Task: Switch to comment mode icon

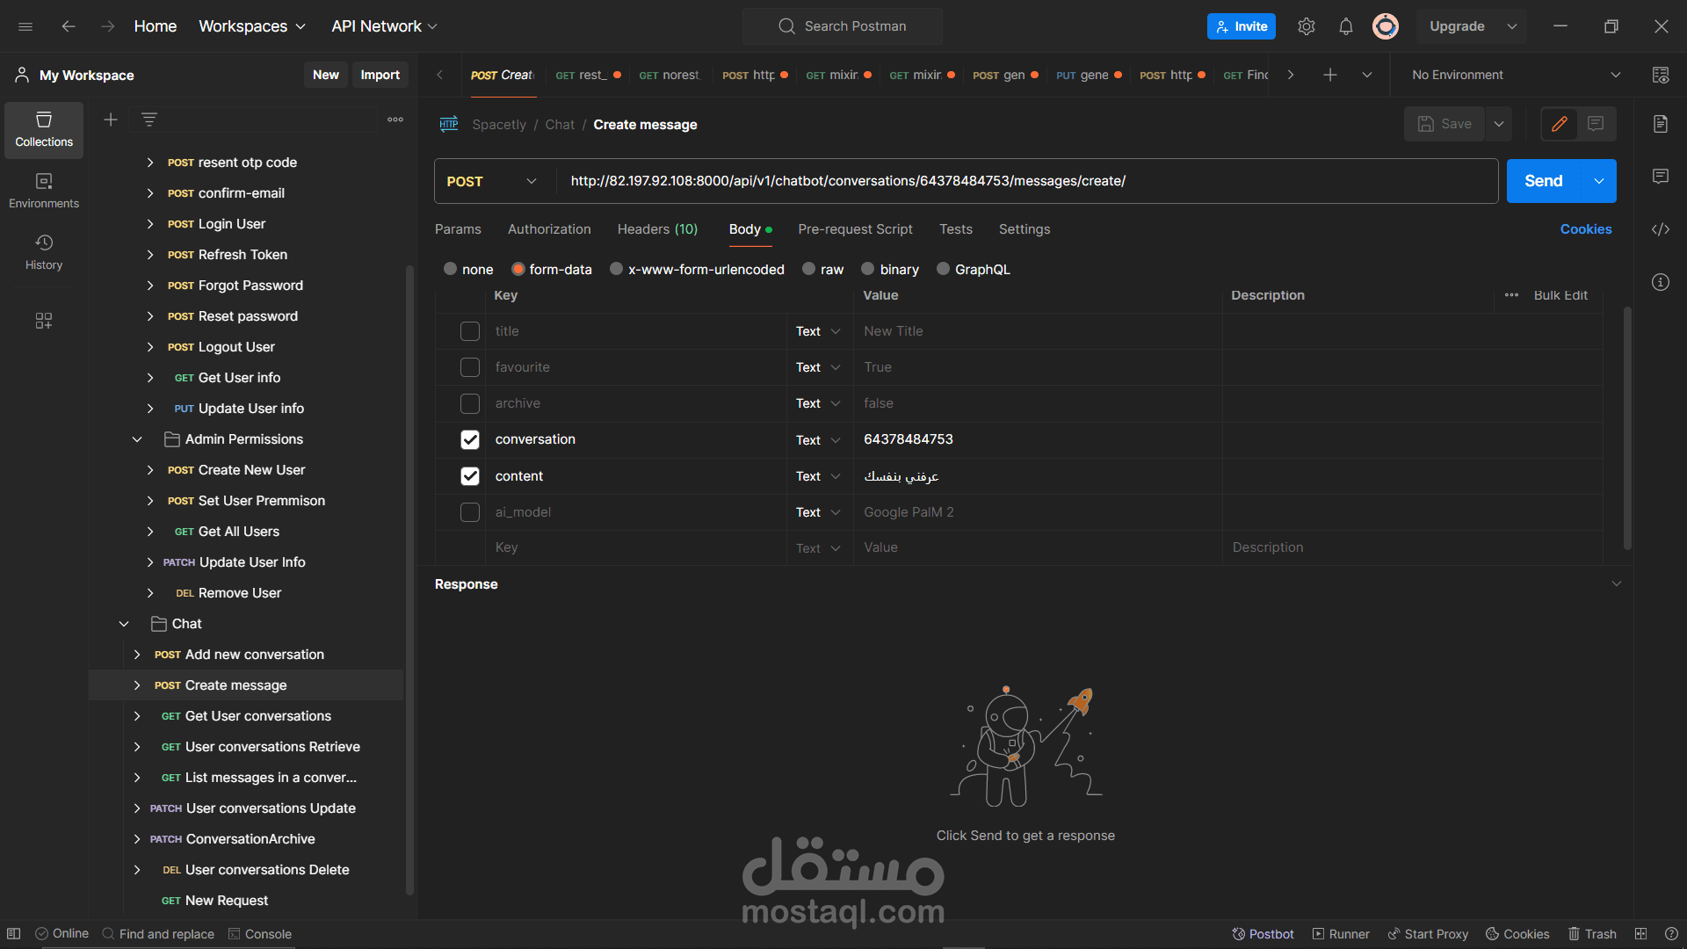Action: (1596, 124)
